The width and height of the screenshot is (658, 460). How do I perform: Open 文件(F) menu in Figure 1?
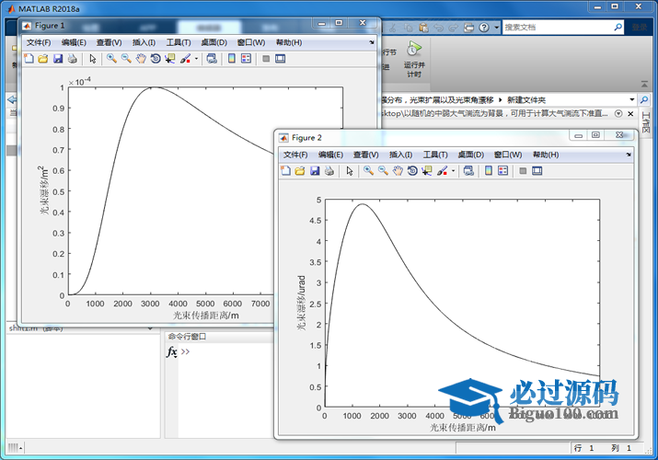click(39, 42)
